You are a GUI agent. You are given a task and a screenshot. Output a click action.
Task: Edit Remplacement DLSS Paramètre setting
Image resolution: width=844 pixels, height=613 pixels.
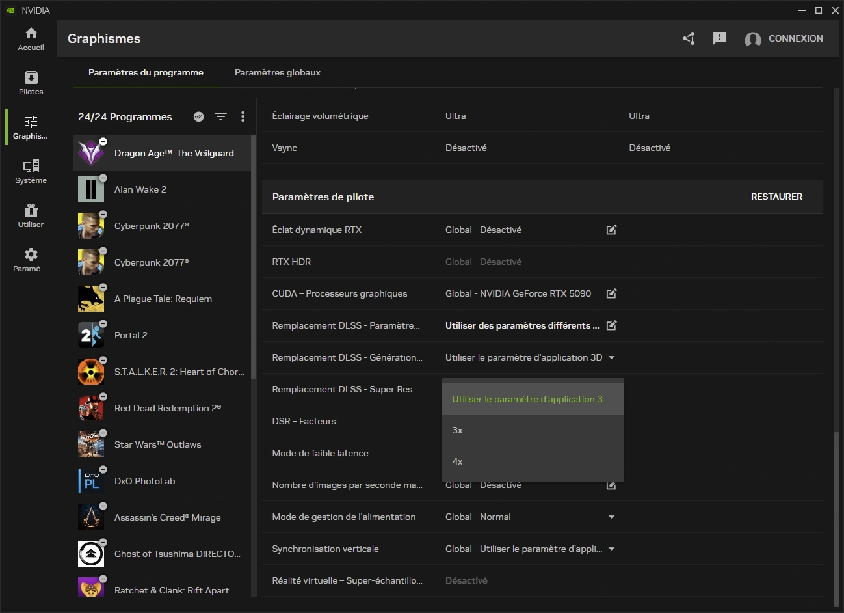[x=611, y=325]
